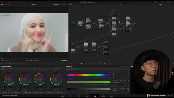
Task: Open the Power Window palette
Action: [x=86, y=63]
